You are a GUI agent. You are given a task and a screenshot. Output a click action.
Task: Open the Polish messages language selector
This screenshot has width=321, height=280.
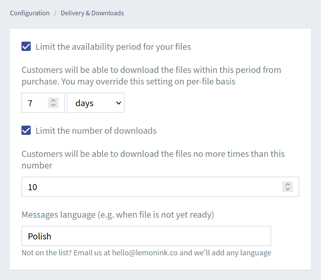[x=146, y=236]
